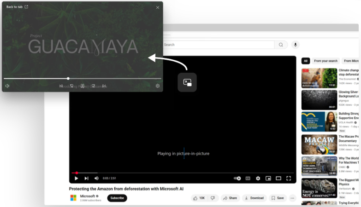The height and width of the screenshot is (207, 361).
Task: Enter full screen mode
Action: click(x=289, y=178)
